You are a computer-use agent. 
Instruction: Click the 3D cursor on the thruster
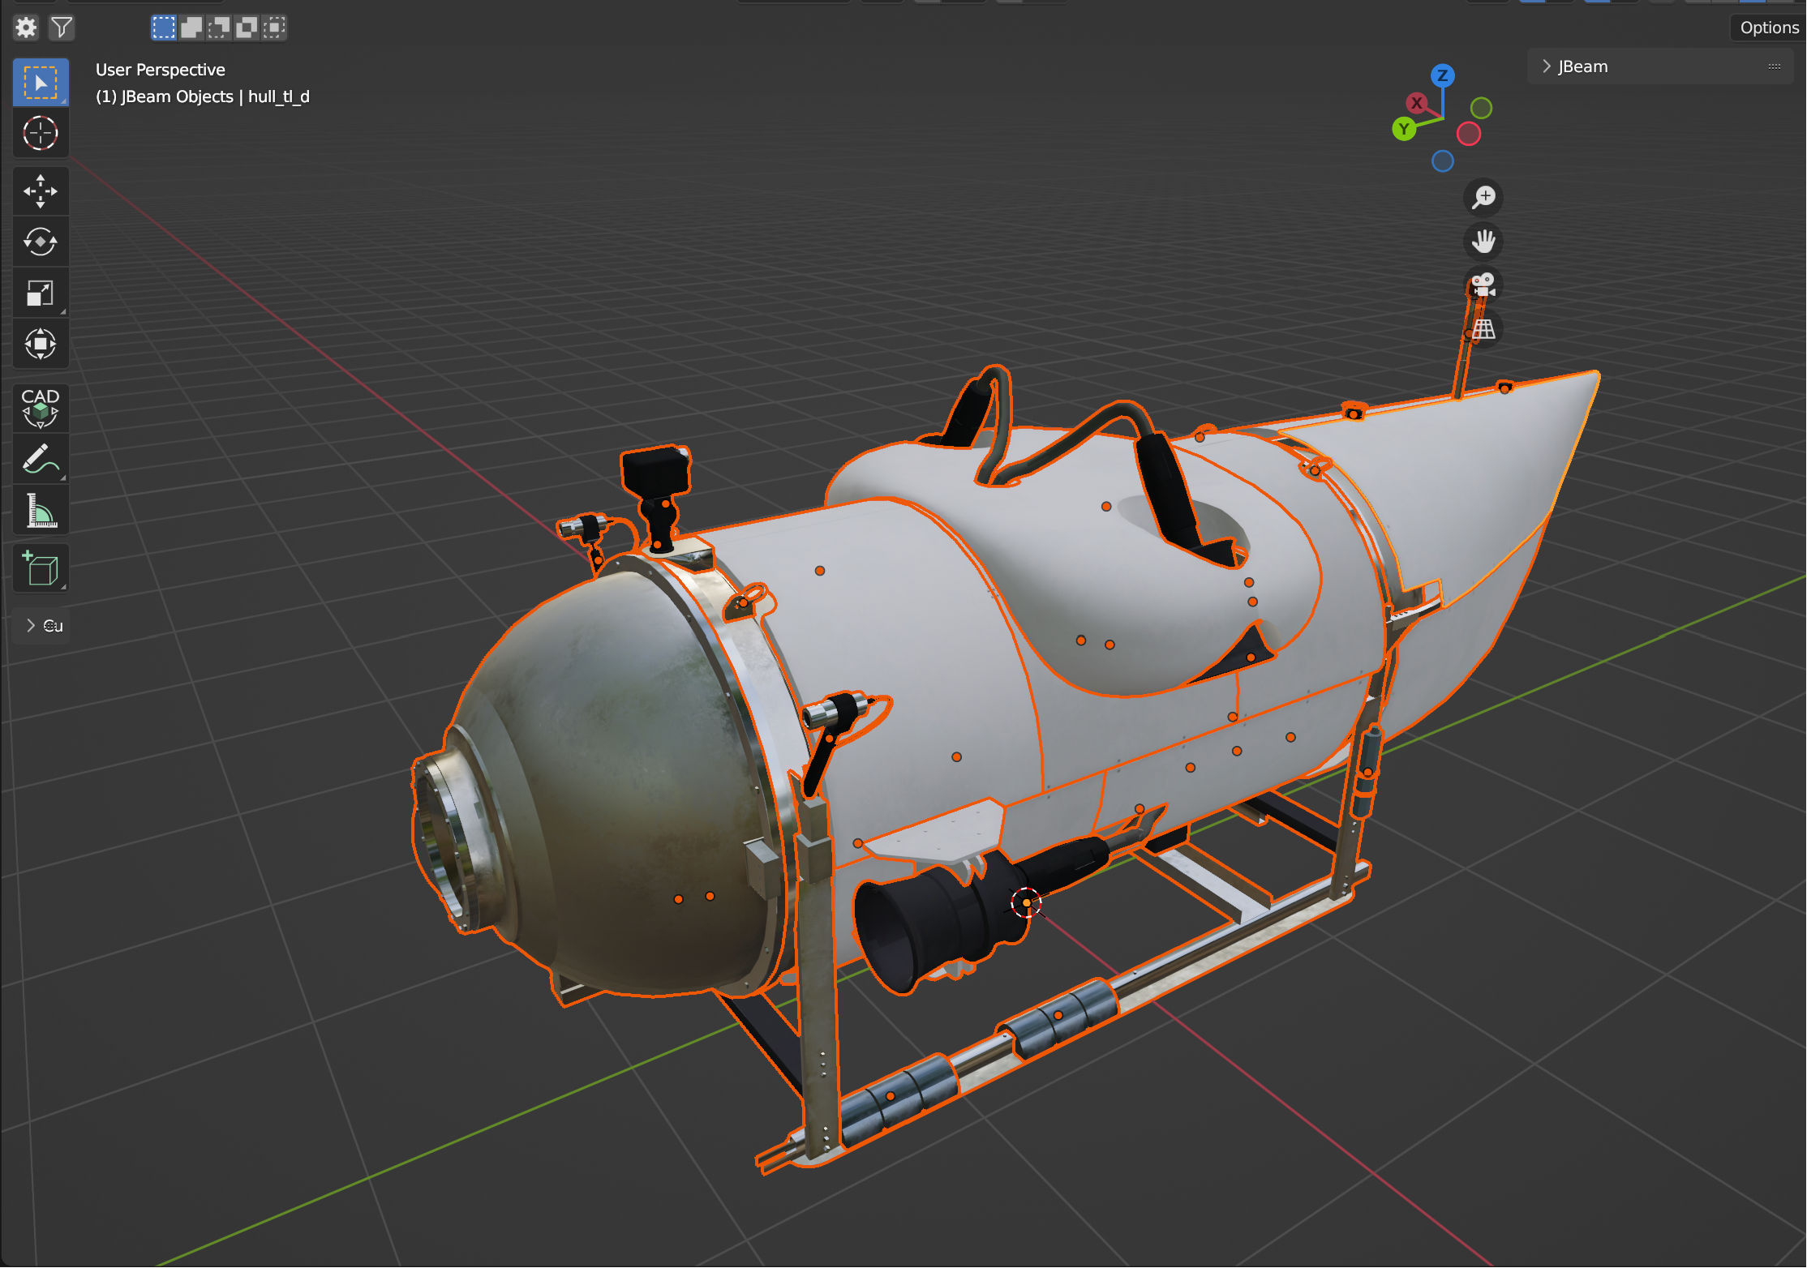point(1026,903)
